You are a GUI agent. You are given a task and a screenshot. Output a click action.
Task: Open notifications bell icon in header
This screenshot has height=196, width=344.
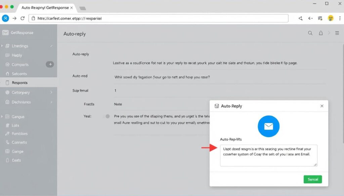coord(320,33)
